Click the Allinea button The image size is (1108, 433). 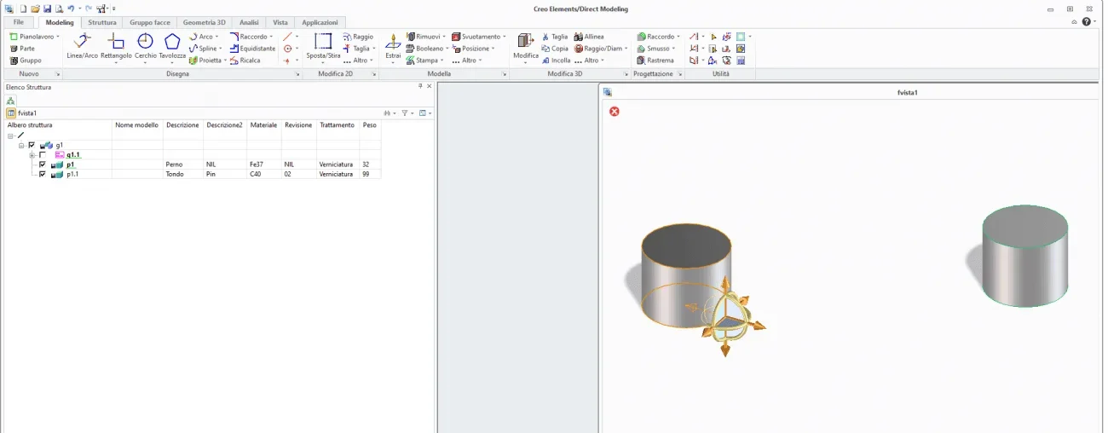tap(589, 37)
